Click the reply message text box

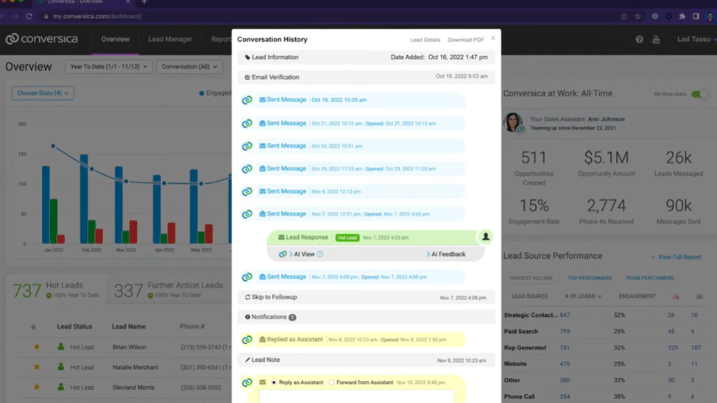357,396
